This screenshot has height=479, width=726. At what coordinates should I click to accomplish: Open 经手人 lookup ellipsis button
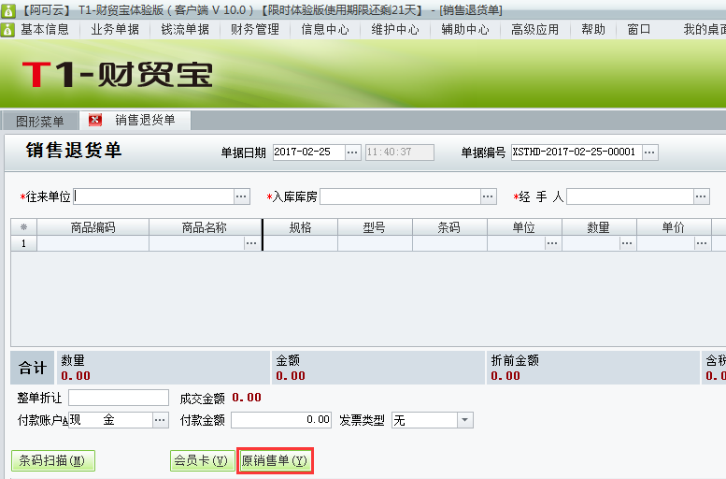tap(702, 196)
